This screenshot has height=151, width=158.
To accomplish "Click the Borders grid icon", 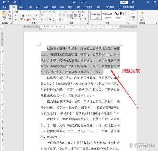I will pos(66,19).
